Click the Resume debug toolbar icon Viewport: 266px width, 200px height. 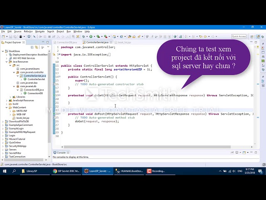pos(40,37)
